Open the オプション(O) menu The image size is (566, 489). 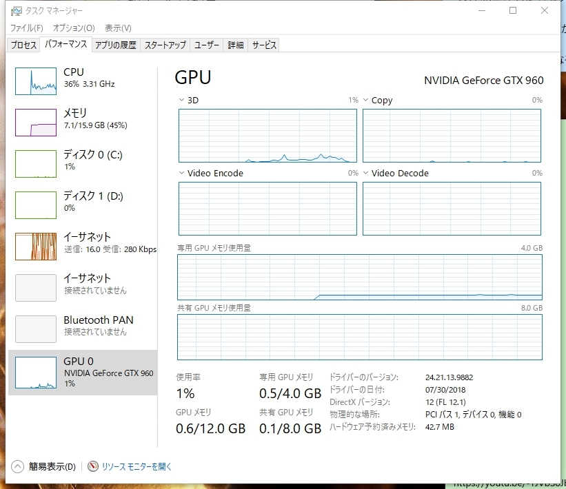(74, 28)
